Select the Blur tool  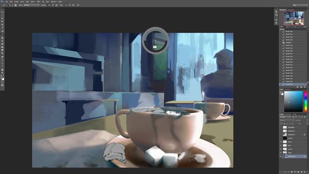tap(2, 50)
